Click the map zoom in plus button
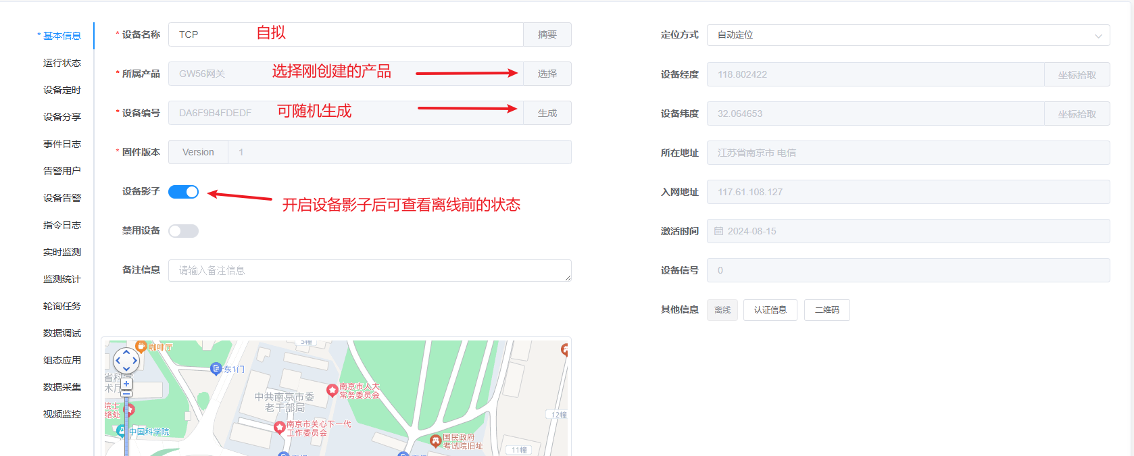1134x456 pixels. point(126,384)
